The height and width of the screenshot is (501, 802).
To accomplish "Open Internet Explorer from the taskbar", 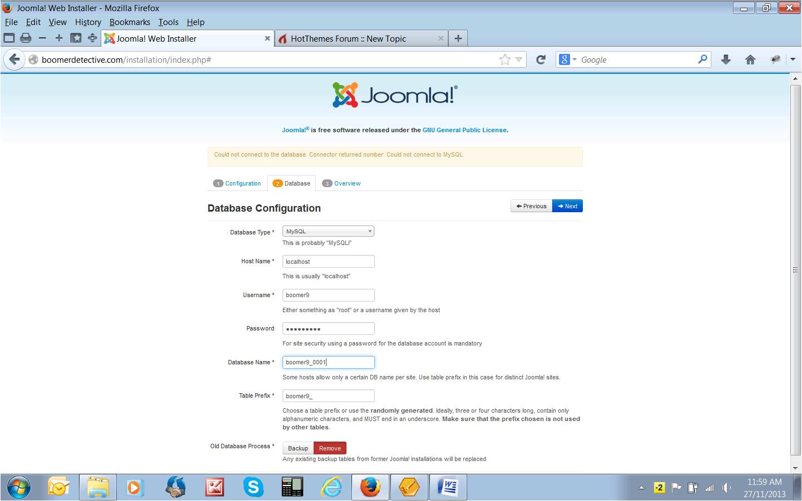I will coord(331,488).
